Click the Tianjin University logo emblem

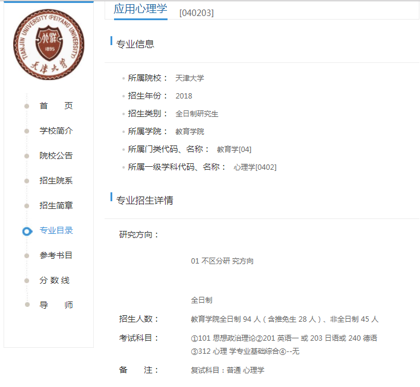click(x=49, y=45)
